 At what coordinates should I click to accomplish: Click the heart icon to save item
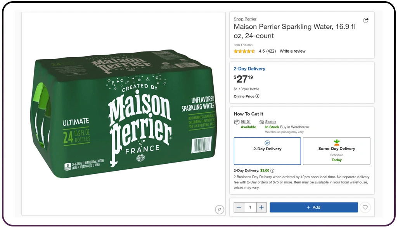(x=365, y=207)
